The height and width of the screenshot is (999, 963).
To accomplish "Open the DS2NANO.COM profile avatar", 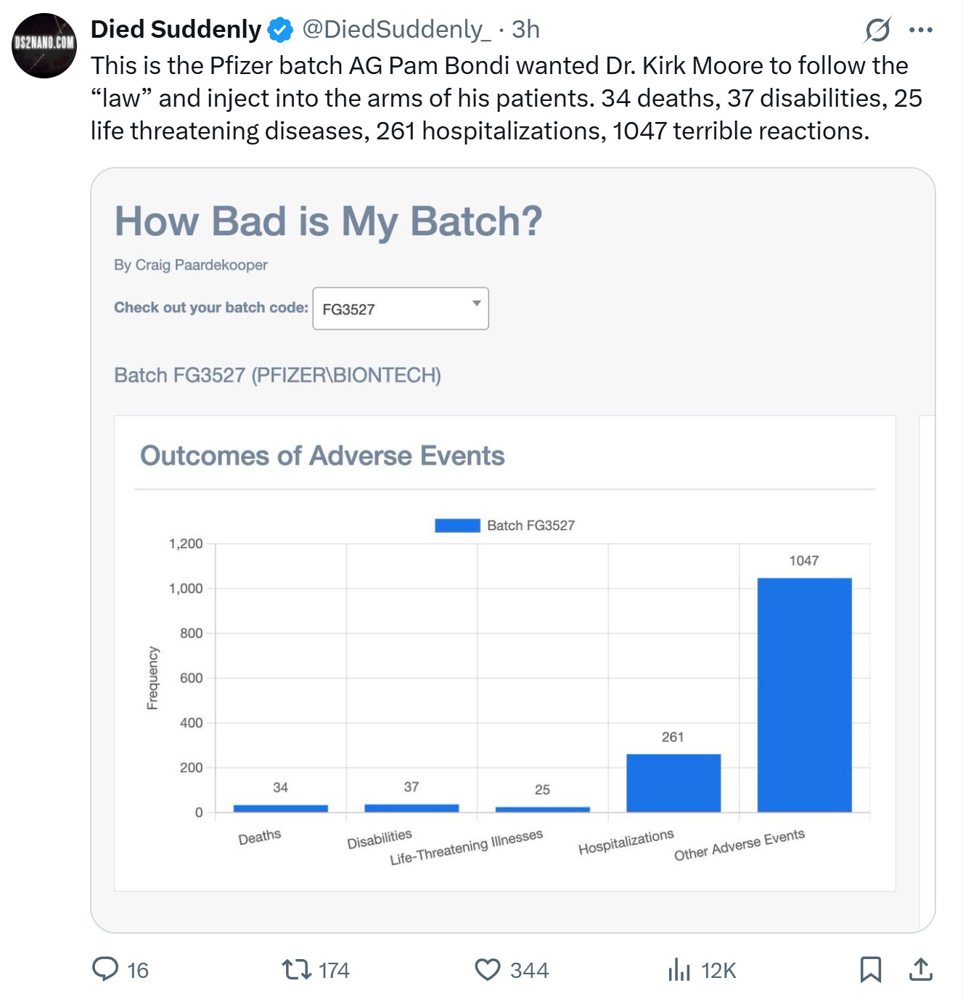I will pyautogui.click(x=45, y=45).
